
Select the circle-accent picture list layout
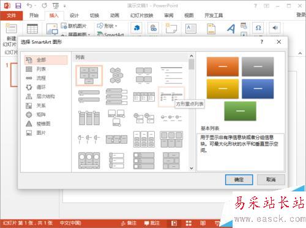[144, 118]
